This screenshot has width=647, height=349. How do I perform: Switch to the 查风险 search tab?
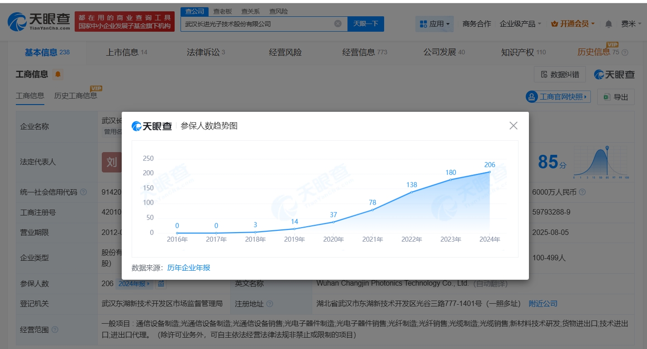pos(278,11)
